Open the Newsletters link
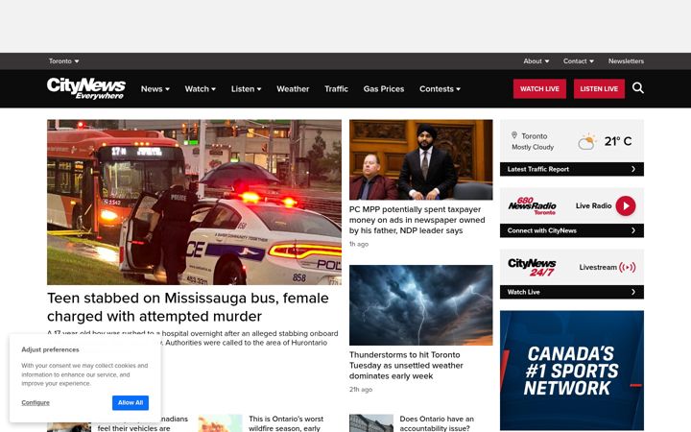691x432 pixels. (626, 61)
